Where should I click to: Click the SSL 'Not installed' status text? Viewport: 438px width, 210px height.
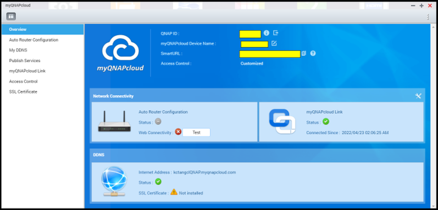191,193
